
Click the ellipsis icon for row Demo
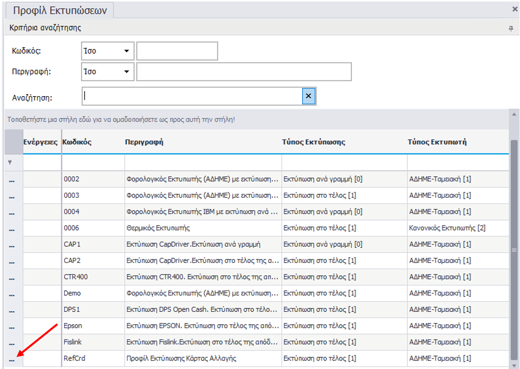11,295
